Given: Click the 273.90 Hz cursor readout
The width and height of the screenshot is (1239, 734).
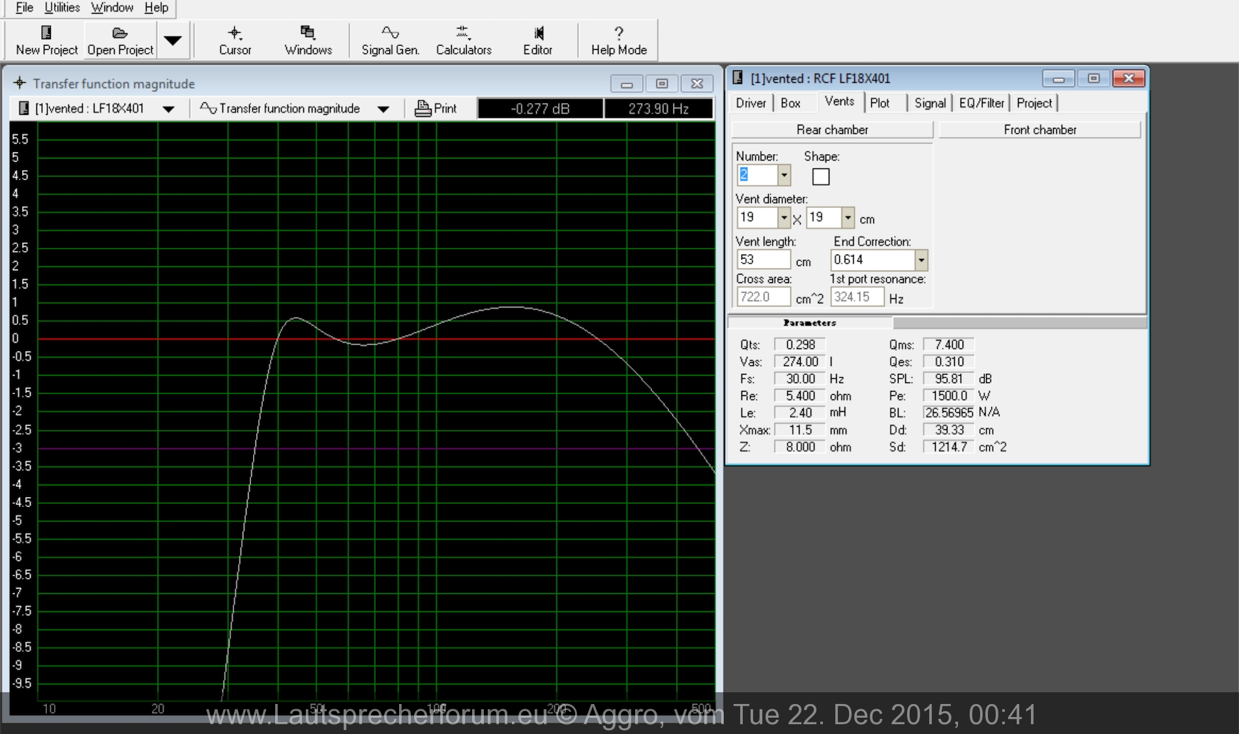Looking at the screenshot, I should [658, 109].
